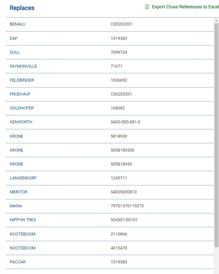Screen dimensions: 219x274
Task: Open the BENALU cross reference link
Action: pos(18,24)
